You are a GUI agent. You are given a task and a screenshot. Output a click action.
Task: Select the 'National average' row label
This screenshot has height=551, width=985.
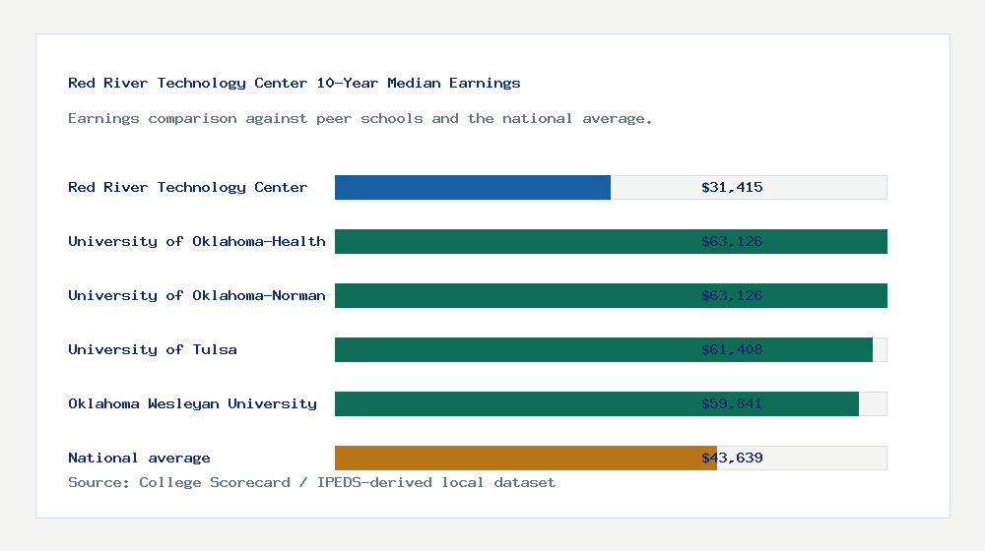[x=139, y=459]
